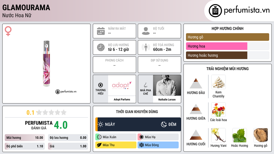Click the pink Hương hoa accord bar
This screenshot has width=274, height=154.
pyautogui.click(x=216, y=46)
